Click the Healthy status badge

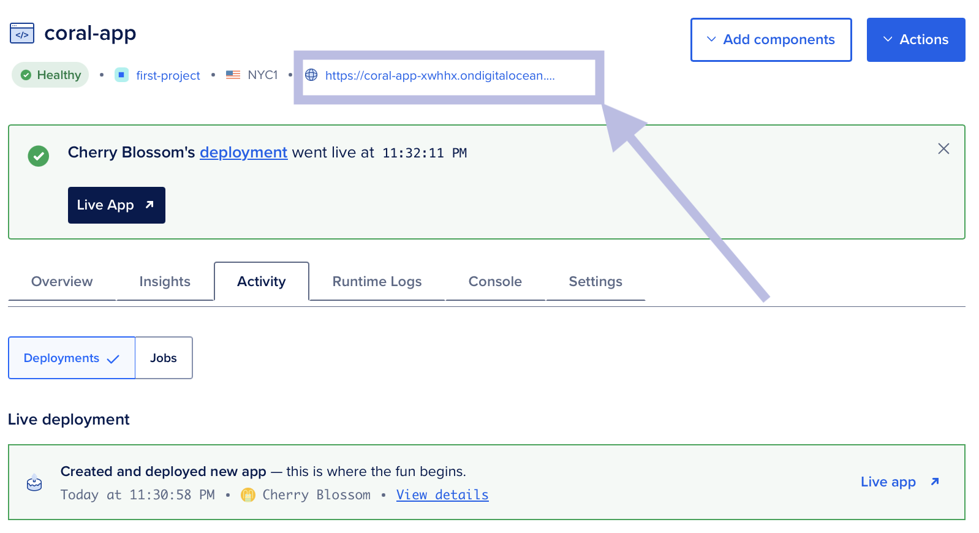click(51, 75)
